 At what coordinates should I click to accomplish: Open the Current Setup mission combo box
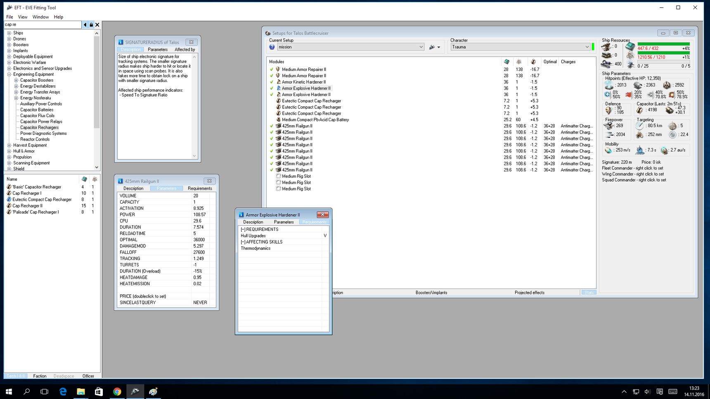pos(350,47)
